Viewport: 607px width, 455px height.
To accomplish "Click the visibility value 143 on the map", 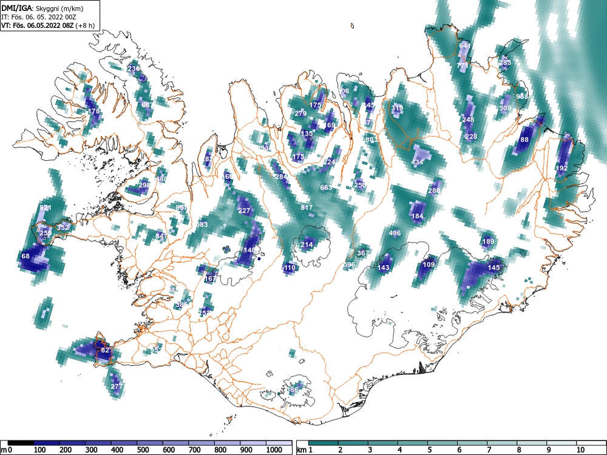I will click(x=383, y=268).
